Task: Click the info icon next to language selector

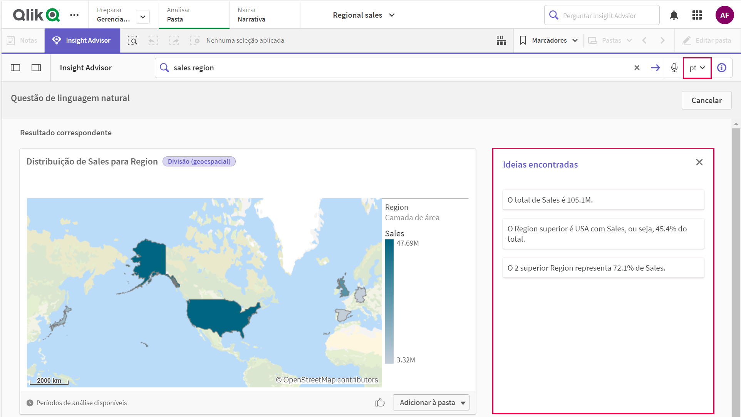Action: (x=722, y=68)
